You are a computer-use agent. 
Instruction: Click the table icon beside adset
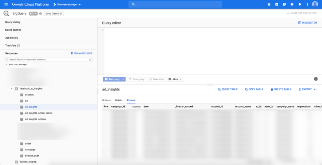pos(22,143)
